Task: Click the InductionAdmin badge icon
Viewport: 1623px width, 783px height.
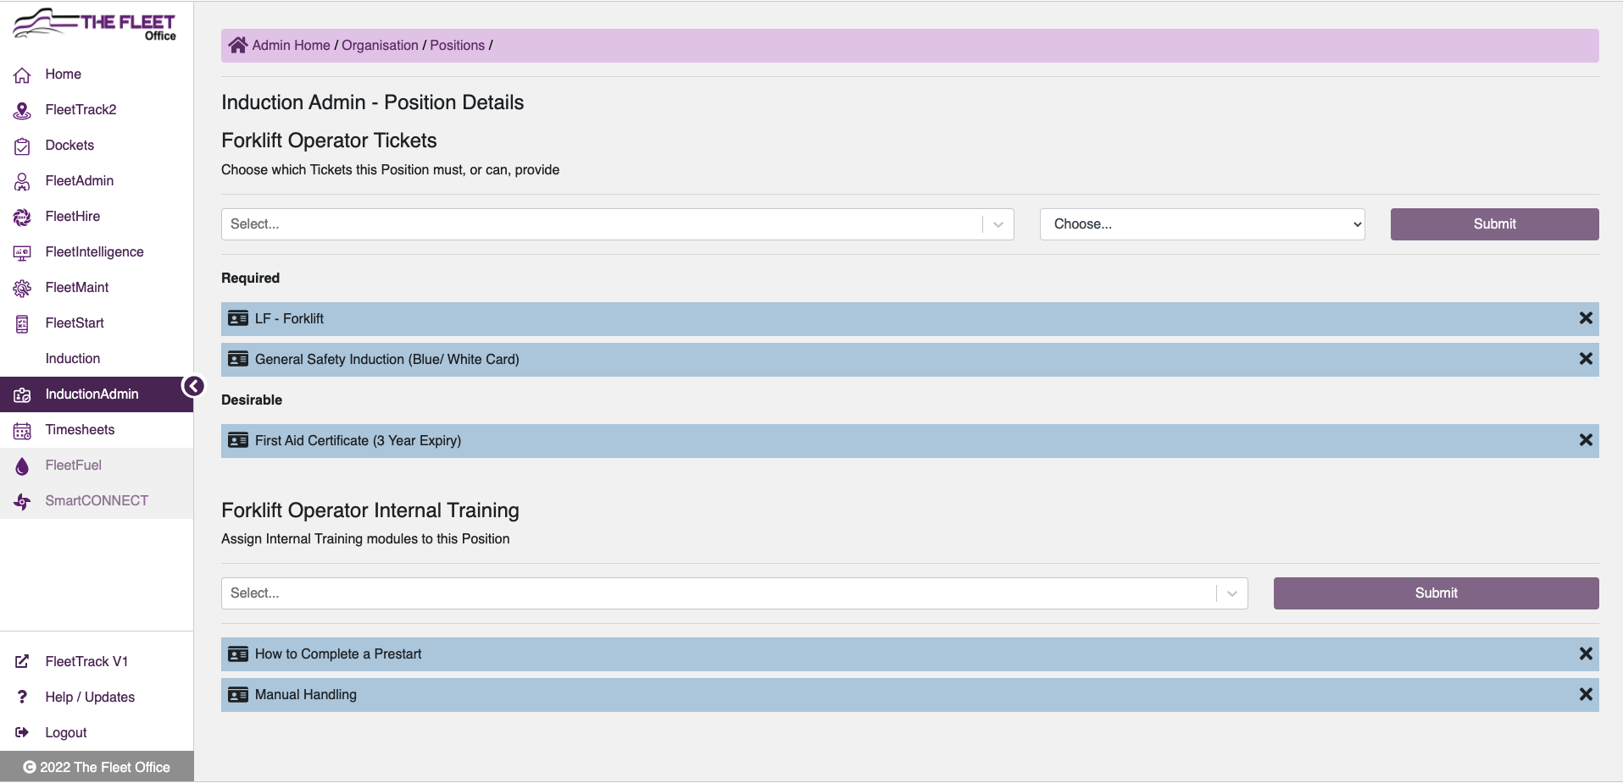Action: 23,395
